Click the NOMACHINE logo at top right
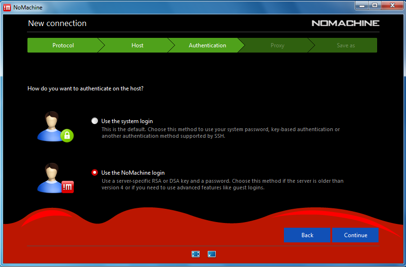 [345, 23]
